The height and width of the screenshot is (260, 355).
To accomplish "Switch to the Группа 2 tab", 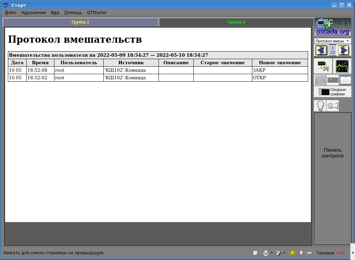I will click(x=236, y=22).
